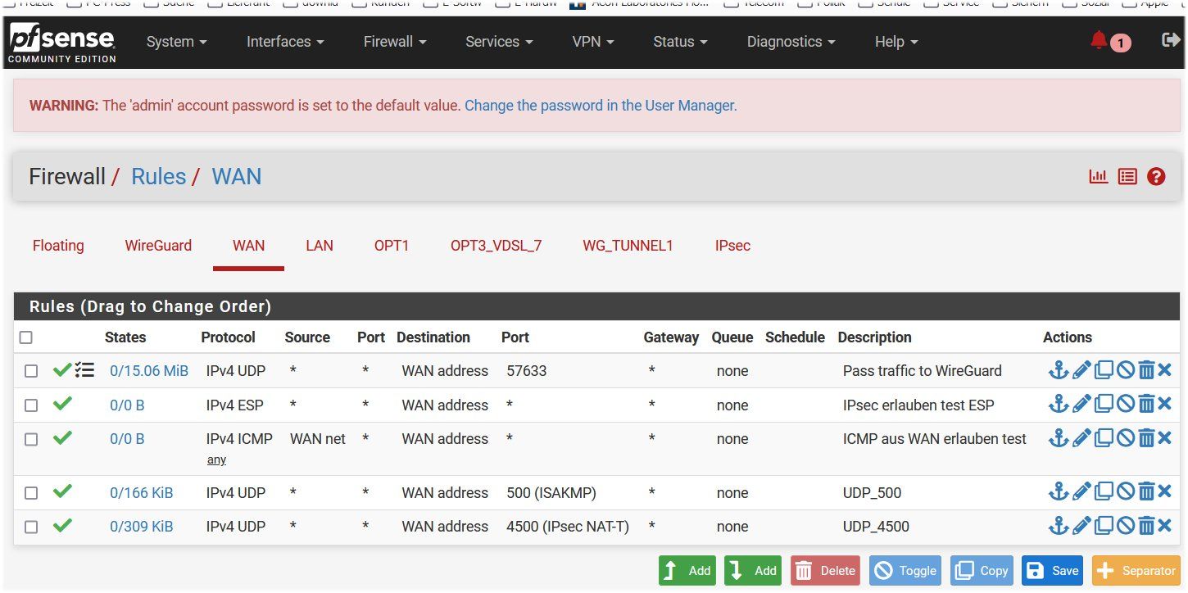
Task: Click the red Delete button
Action: [826, 570]
